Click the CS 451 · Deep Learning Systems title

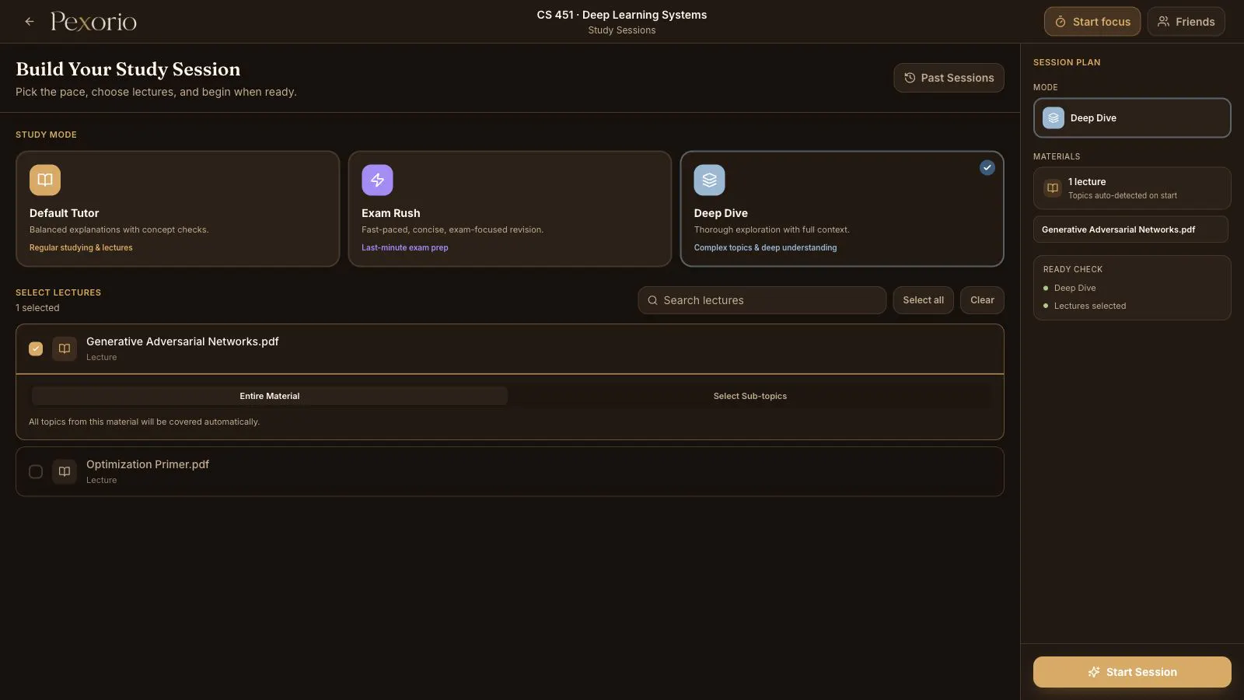622,15
